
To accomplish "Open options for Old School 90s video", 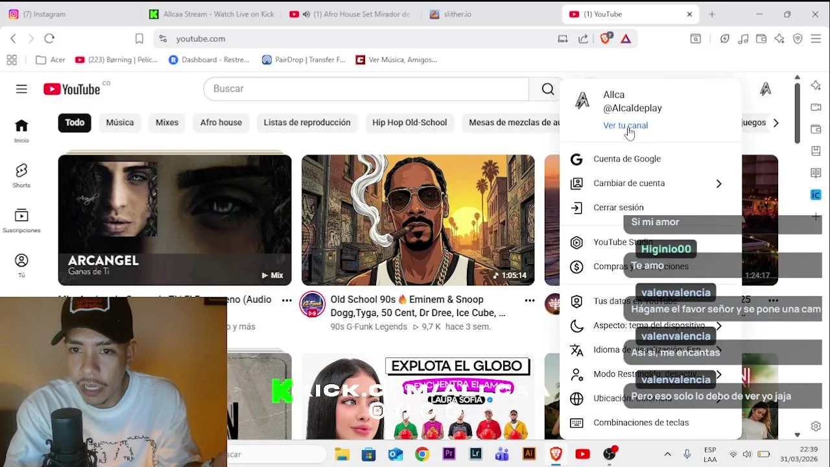I will 530,300.
